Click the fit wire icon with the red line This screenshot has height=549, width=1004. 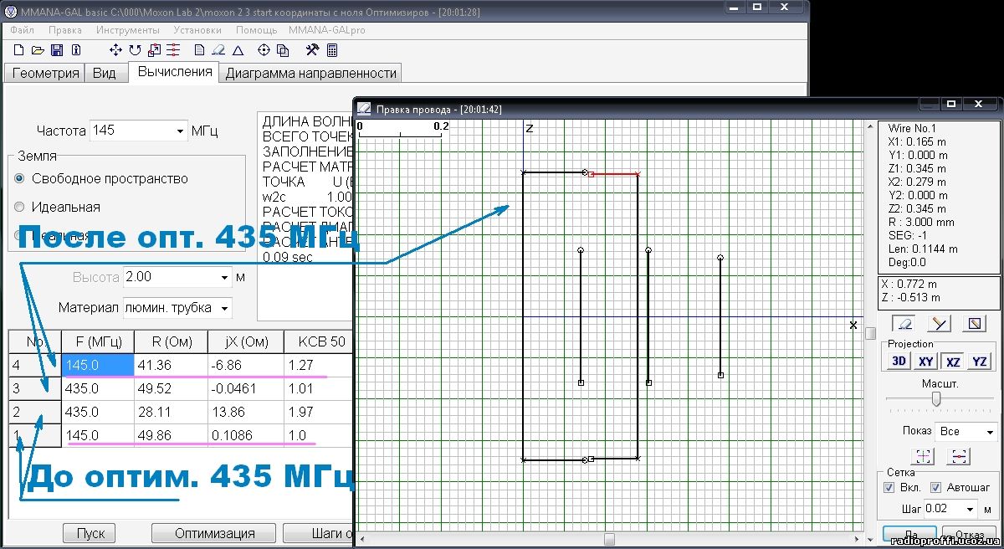(960, 456)
